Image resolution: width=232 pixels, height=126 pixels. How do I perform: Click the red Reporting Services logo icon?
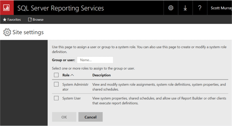pyautogui.click(x=7, y=7)
